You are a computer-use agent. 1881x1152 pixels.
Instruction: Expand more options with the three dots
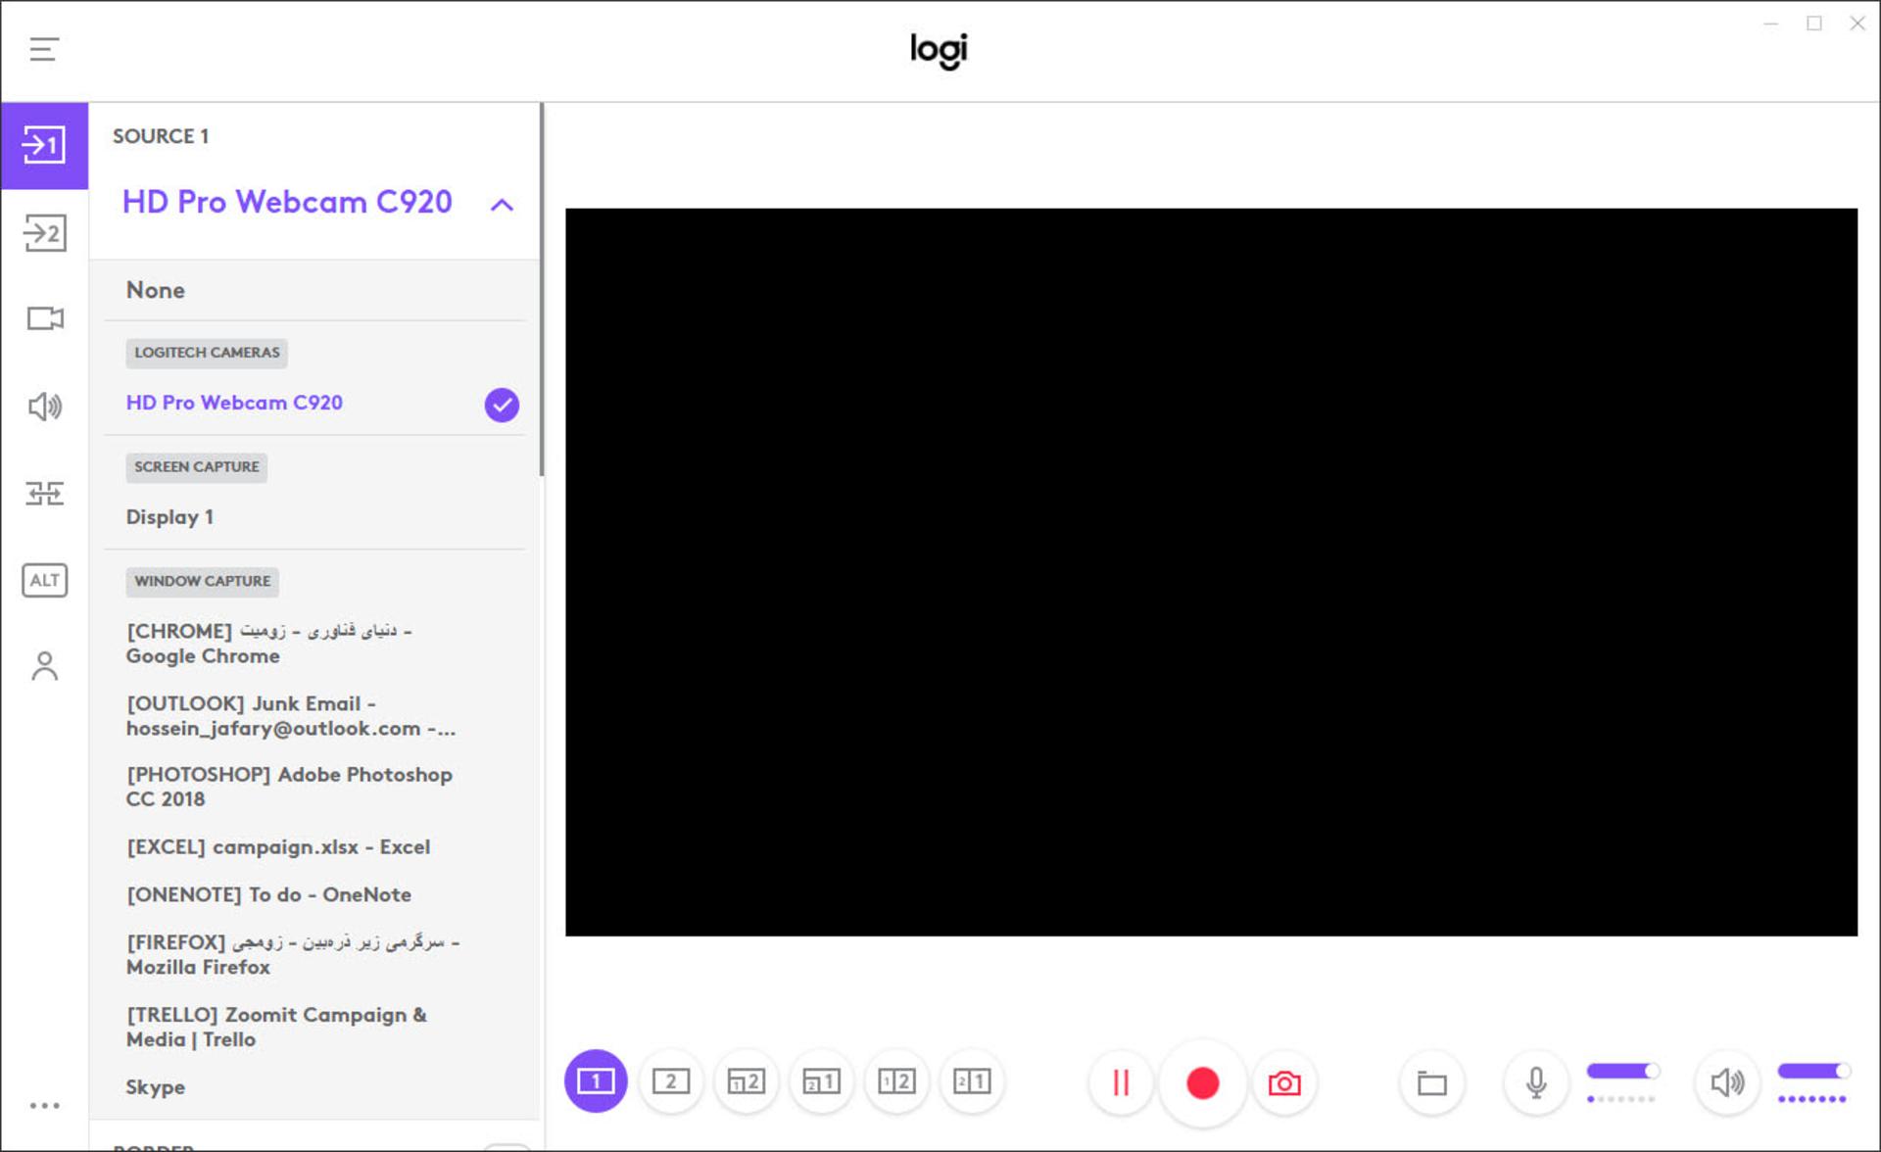pos(44,1105)
